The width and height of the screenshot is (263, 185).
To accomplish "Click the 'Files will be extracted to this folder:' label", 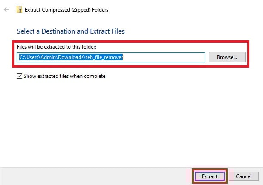I will click(x=57, y=47).
